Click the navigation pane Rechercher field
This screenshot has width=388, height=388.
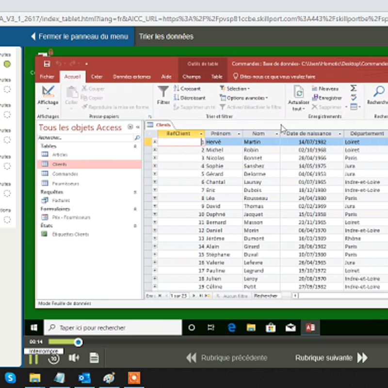(85, 138)
